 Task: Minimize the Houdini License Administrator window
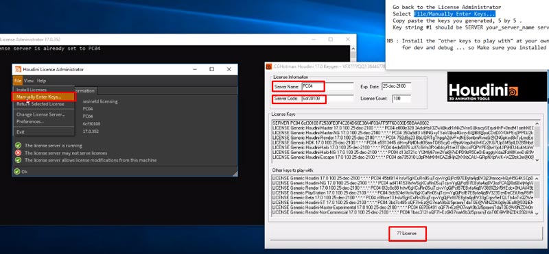[194, 69]
